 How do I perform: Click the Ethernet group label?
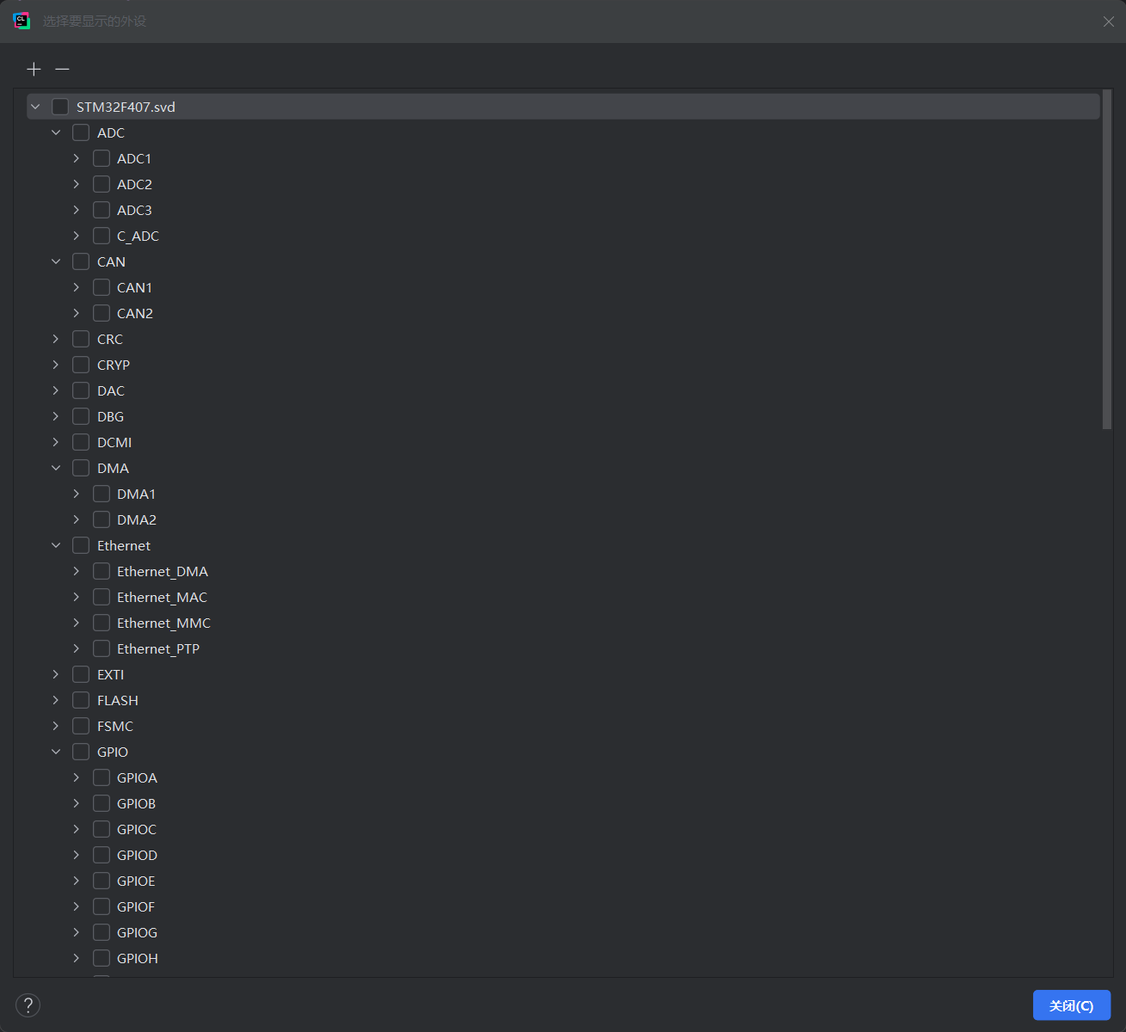point(124,545)
